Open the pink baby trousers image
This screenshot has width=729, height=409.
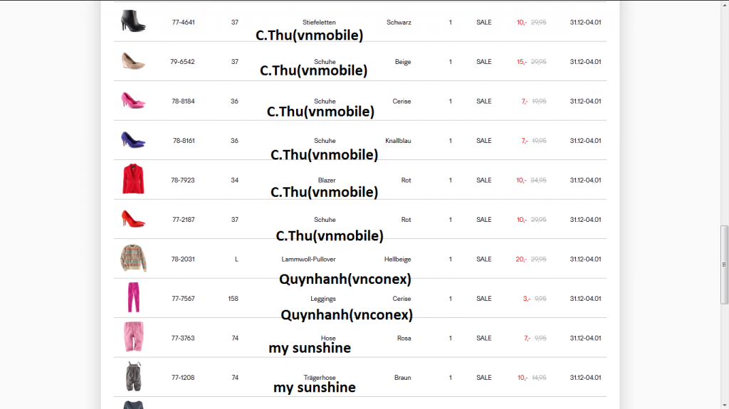pyautogui.click(x=133, y=338)
